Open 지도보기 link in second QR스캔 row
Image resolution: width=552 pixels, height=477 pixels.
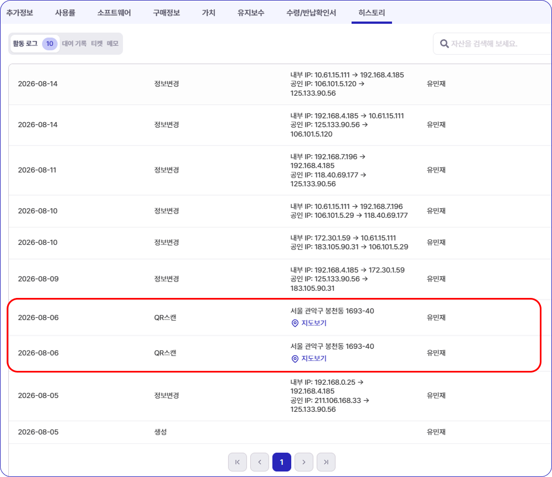point(314,359)
